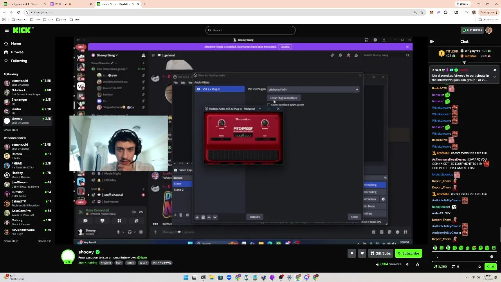Toggle VST 2.x Plug-in filter visibility eye
The width and height of the screenshot is (501, 282).
[x=198, y=89]
